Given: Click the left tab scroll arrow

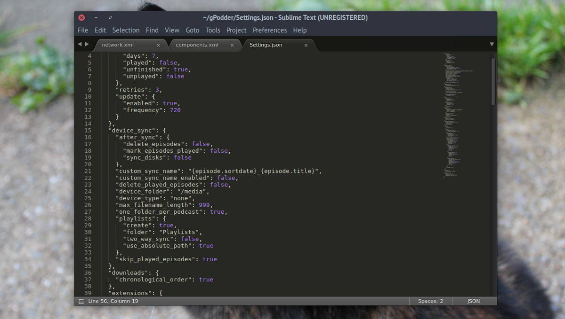Looking at the screenshot, I should [80, 44].
